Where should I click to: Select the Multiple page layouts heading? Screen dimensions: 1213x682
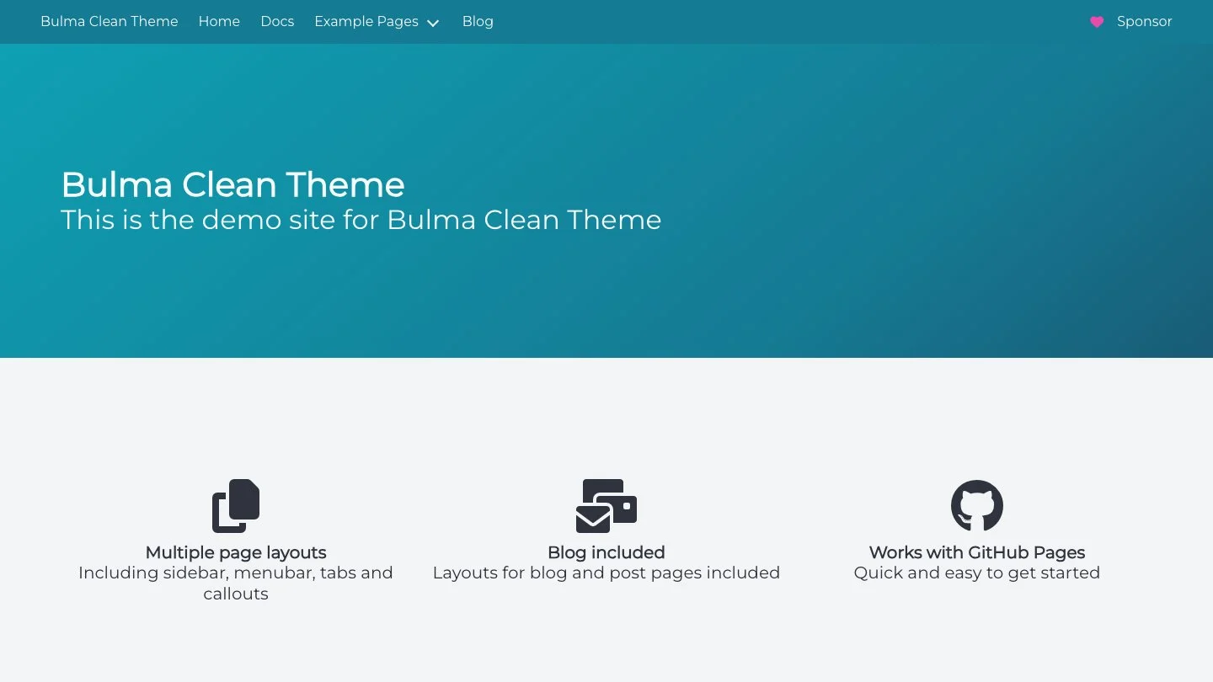click(236, 552)
